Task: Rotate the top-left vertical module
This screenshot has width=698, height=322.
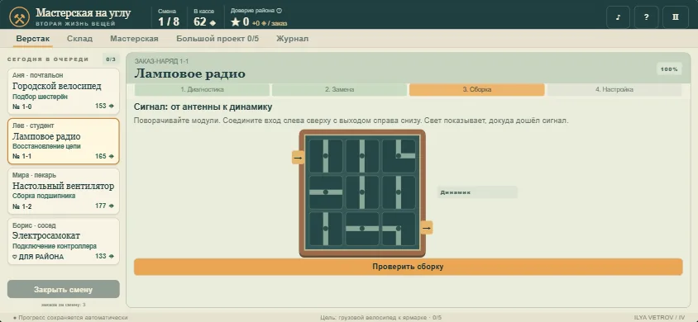Action: pos(325,156)
